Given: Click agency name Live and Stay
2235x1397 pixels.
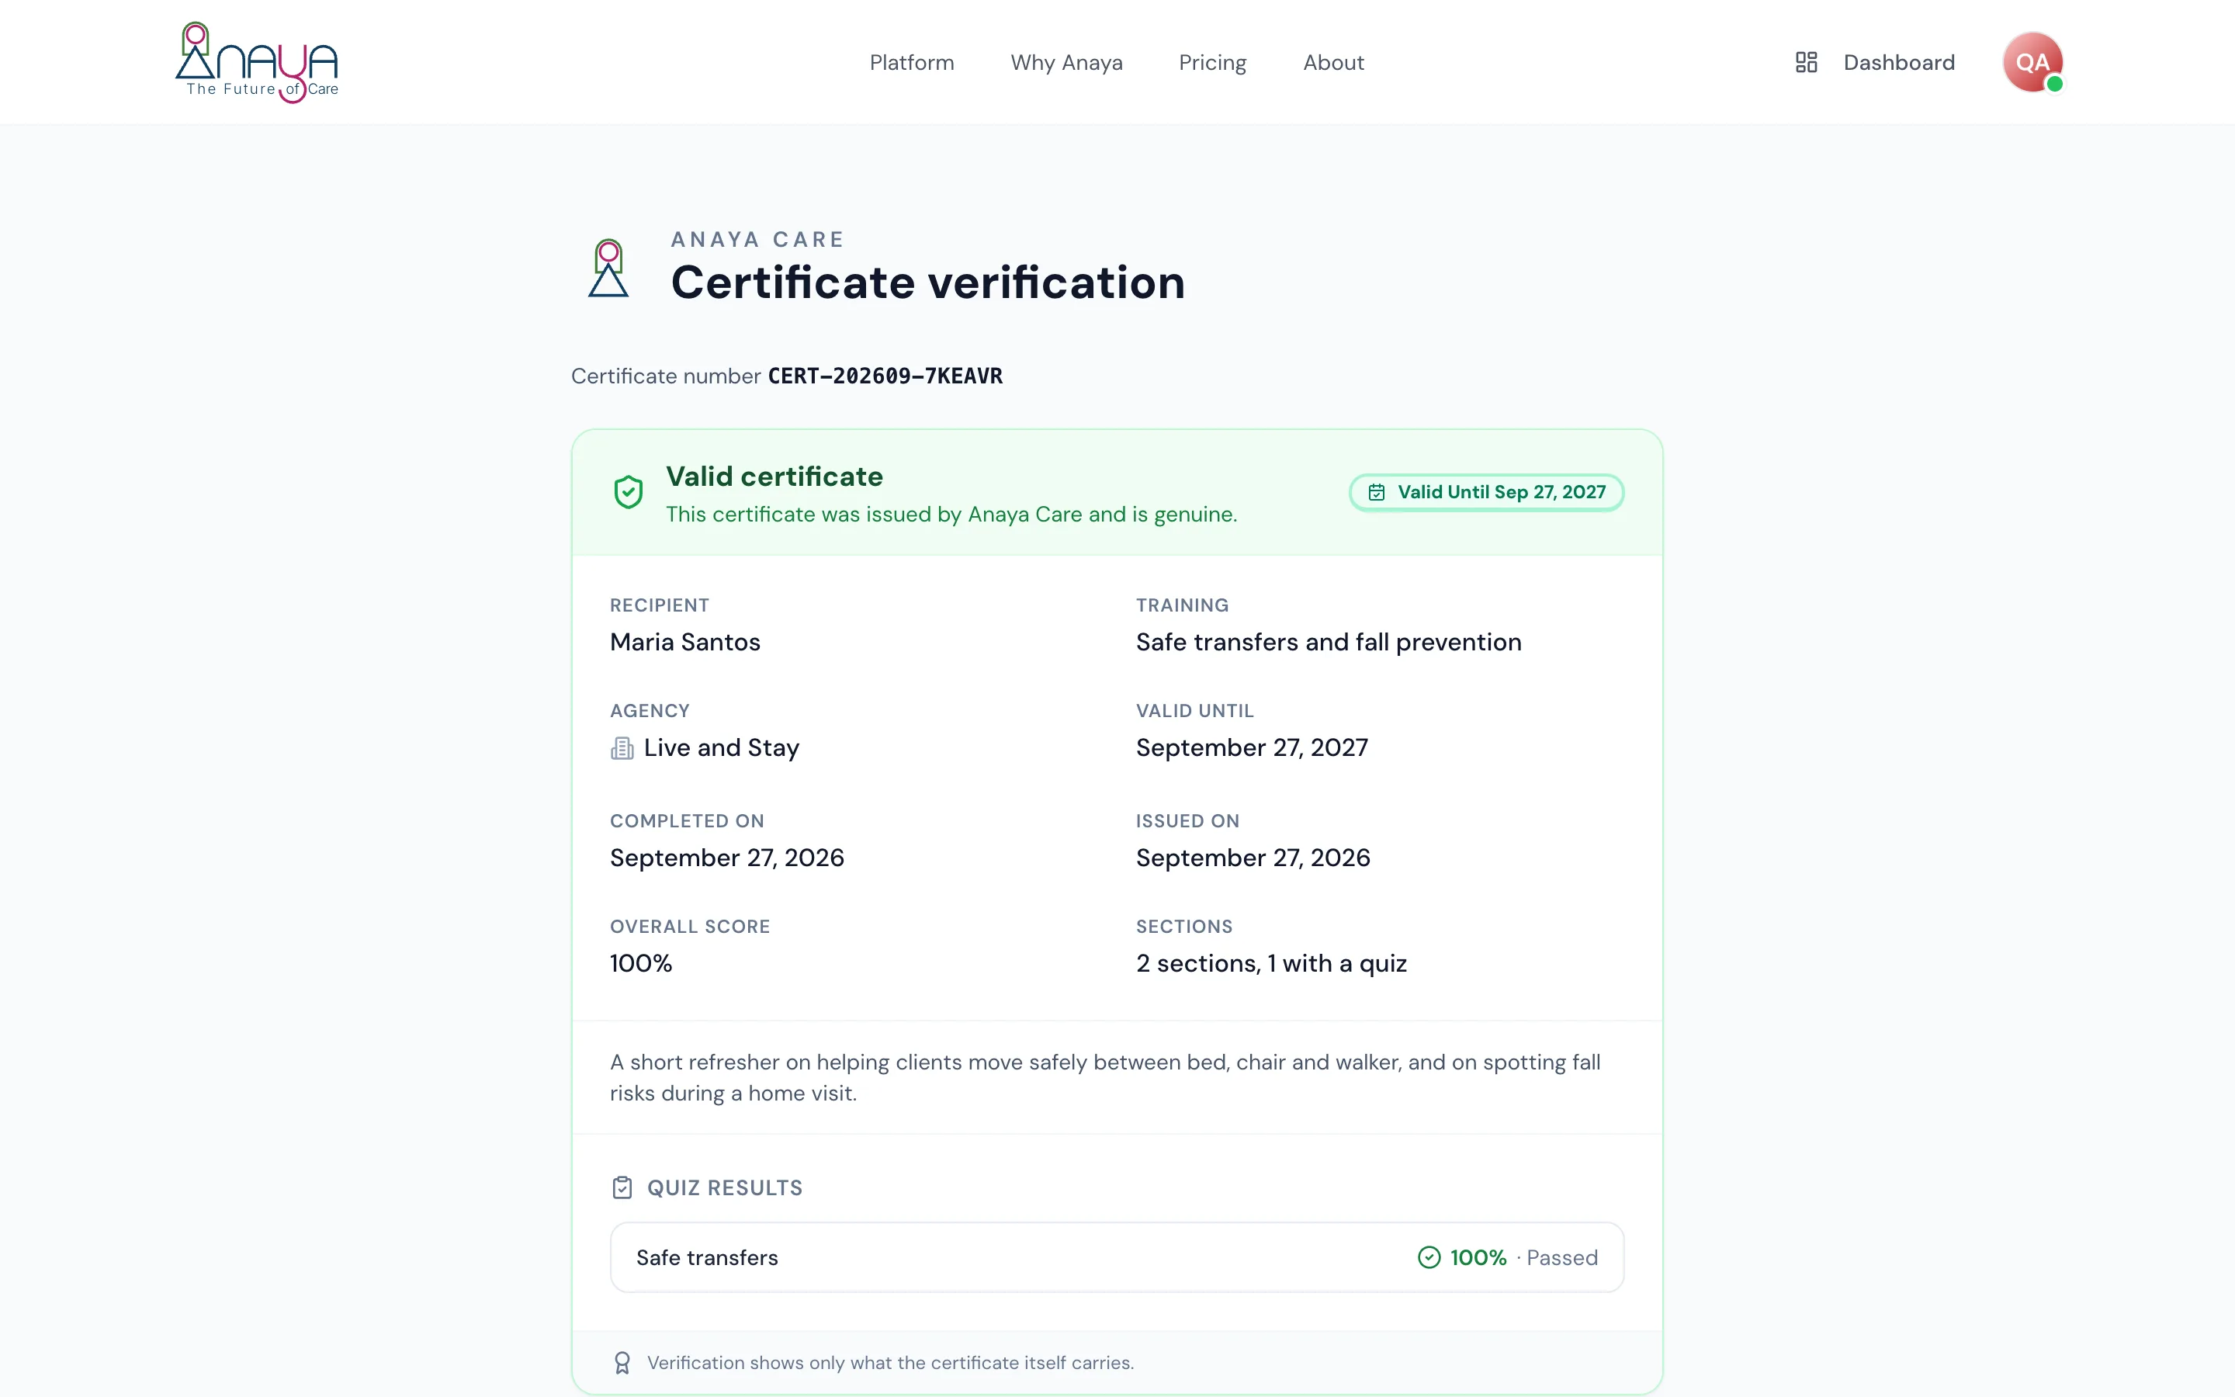Looking at the screenshot, I should (x=721, y=747).
